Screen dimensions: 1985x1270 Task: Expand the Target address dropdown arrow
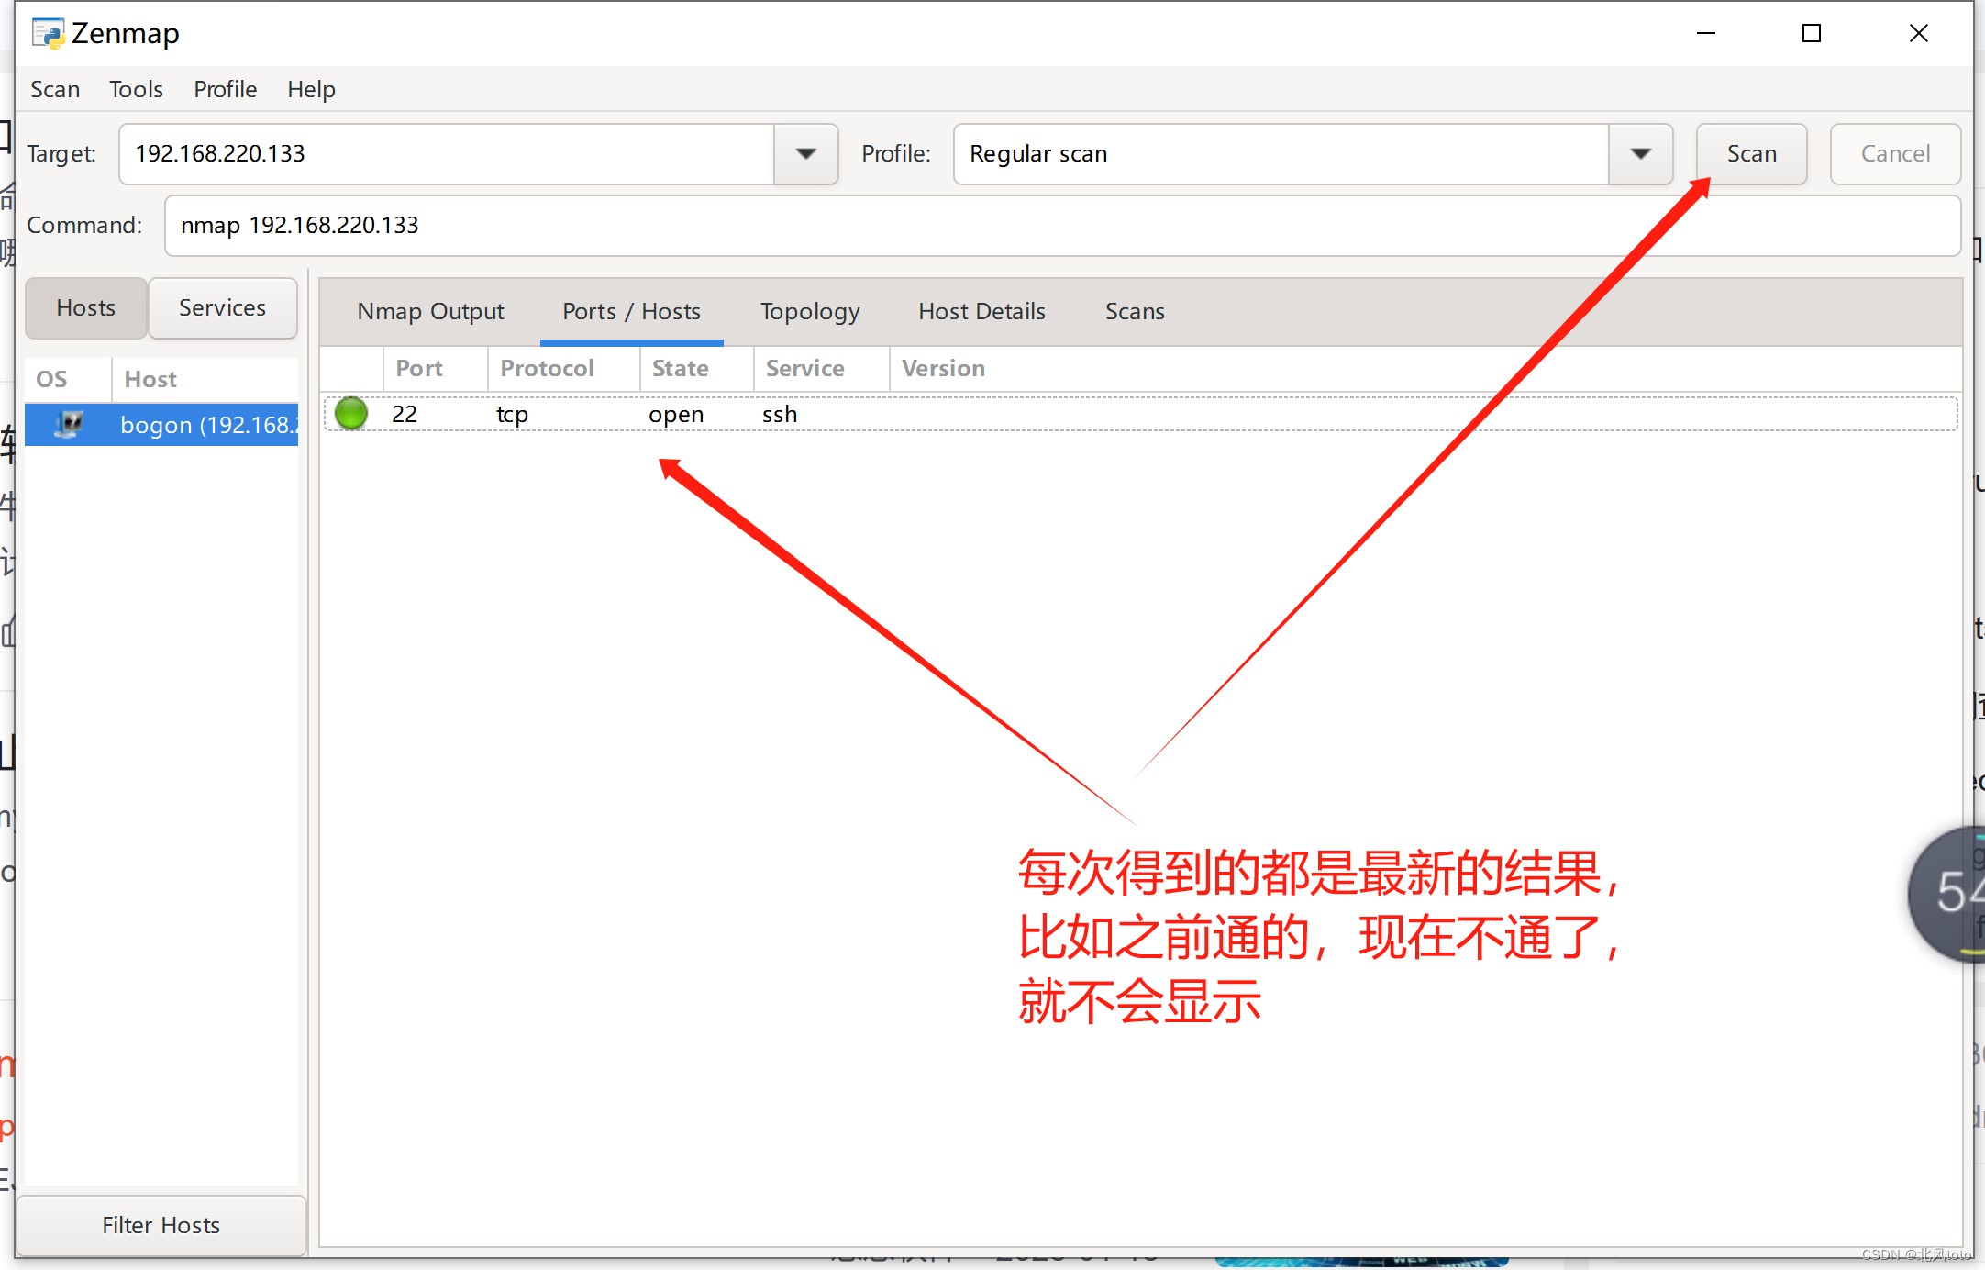806,154
